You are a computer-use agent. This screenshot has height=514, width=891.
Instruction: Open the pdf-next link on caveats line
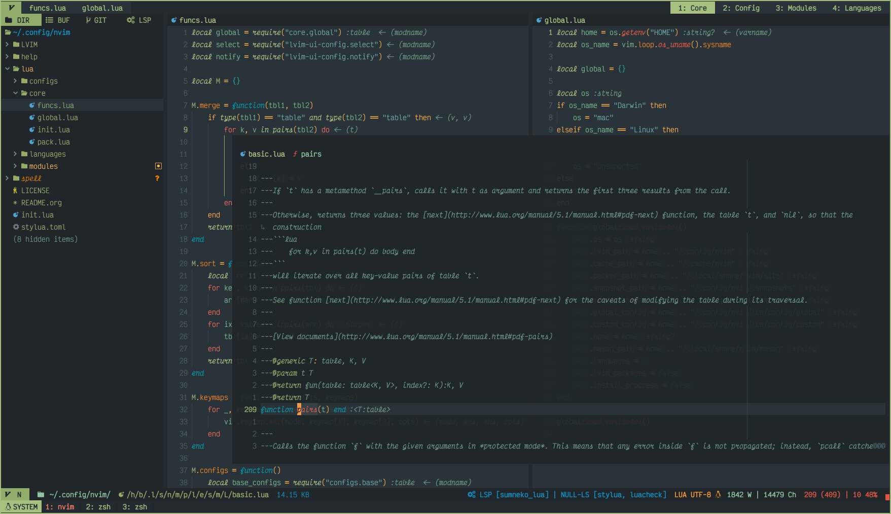tap(444, 300)
